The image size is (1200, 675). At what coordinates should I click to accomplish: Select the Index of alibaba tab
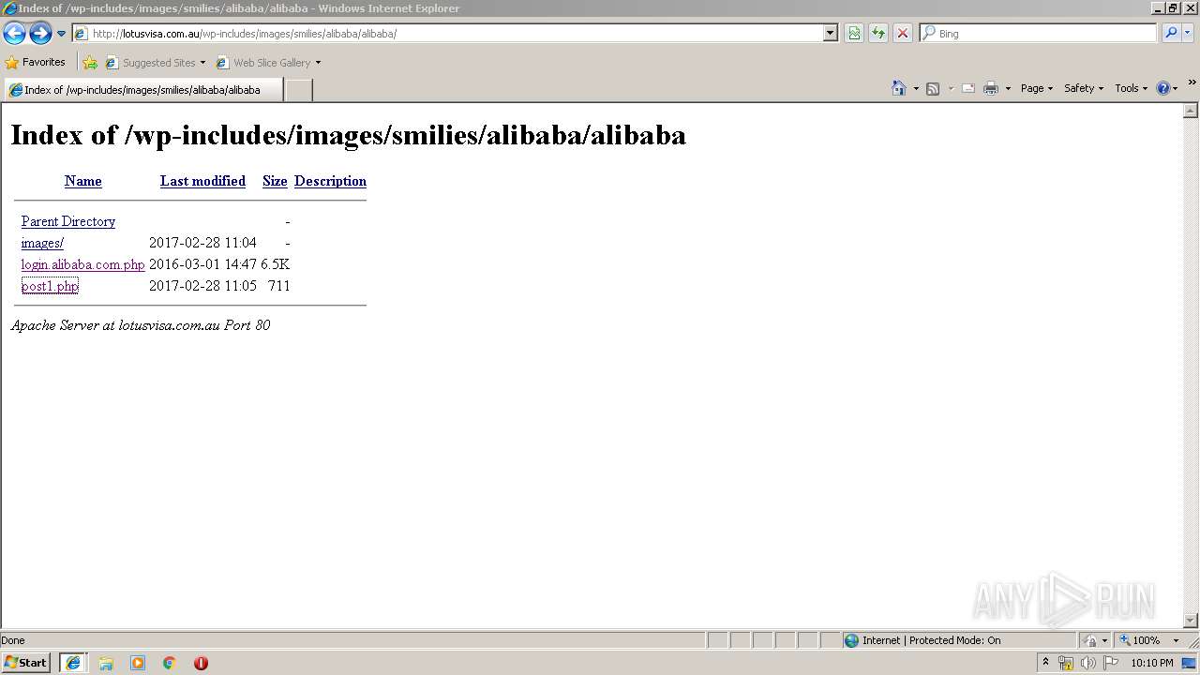pyautogui.click(x=142, y=90)
